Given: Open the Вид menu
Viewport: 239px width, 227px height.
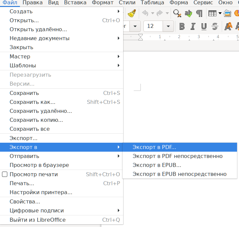Looking at the screenshot, I should click(x=53, y=3).
